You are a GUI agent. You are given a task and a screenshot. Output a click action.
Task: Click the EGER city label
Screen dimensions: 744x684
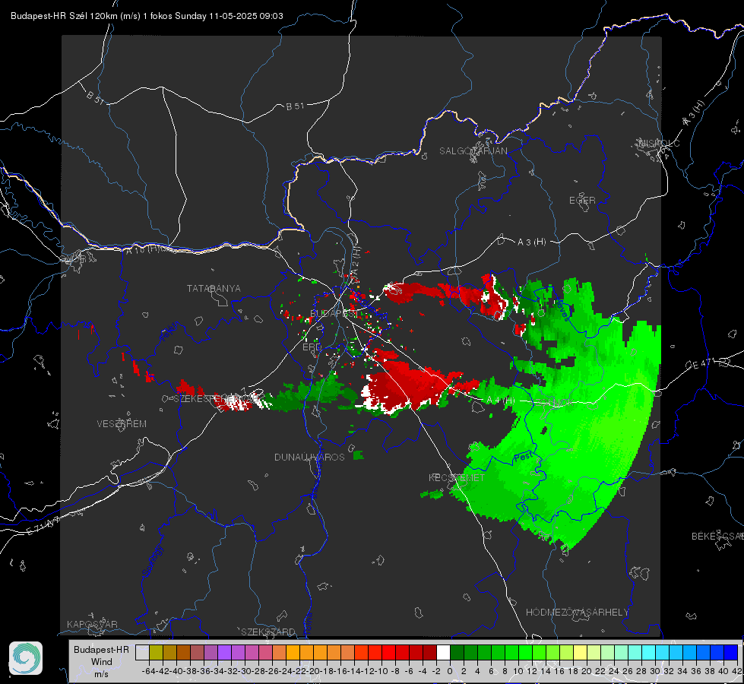pos(582,201)
